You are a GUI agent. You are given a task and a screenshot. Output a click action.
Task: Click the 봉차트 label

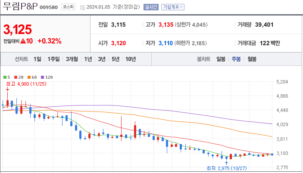(203, 59)
